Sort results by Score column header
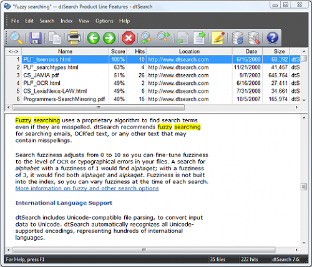The image size is (312, 267). 118,51
